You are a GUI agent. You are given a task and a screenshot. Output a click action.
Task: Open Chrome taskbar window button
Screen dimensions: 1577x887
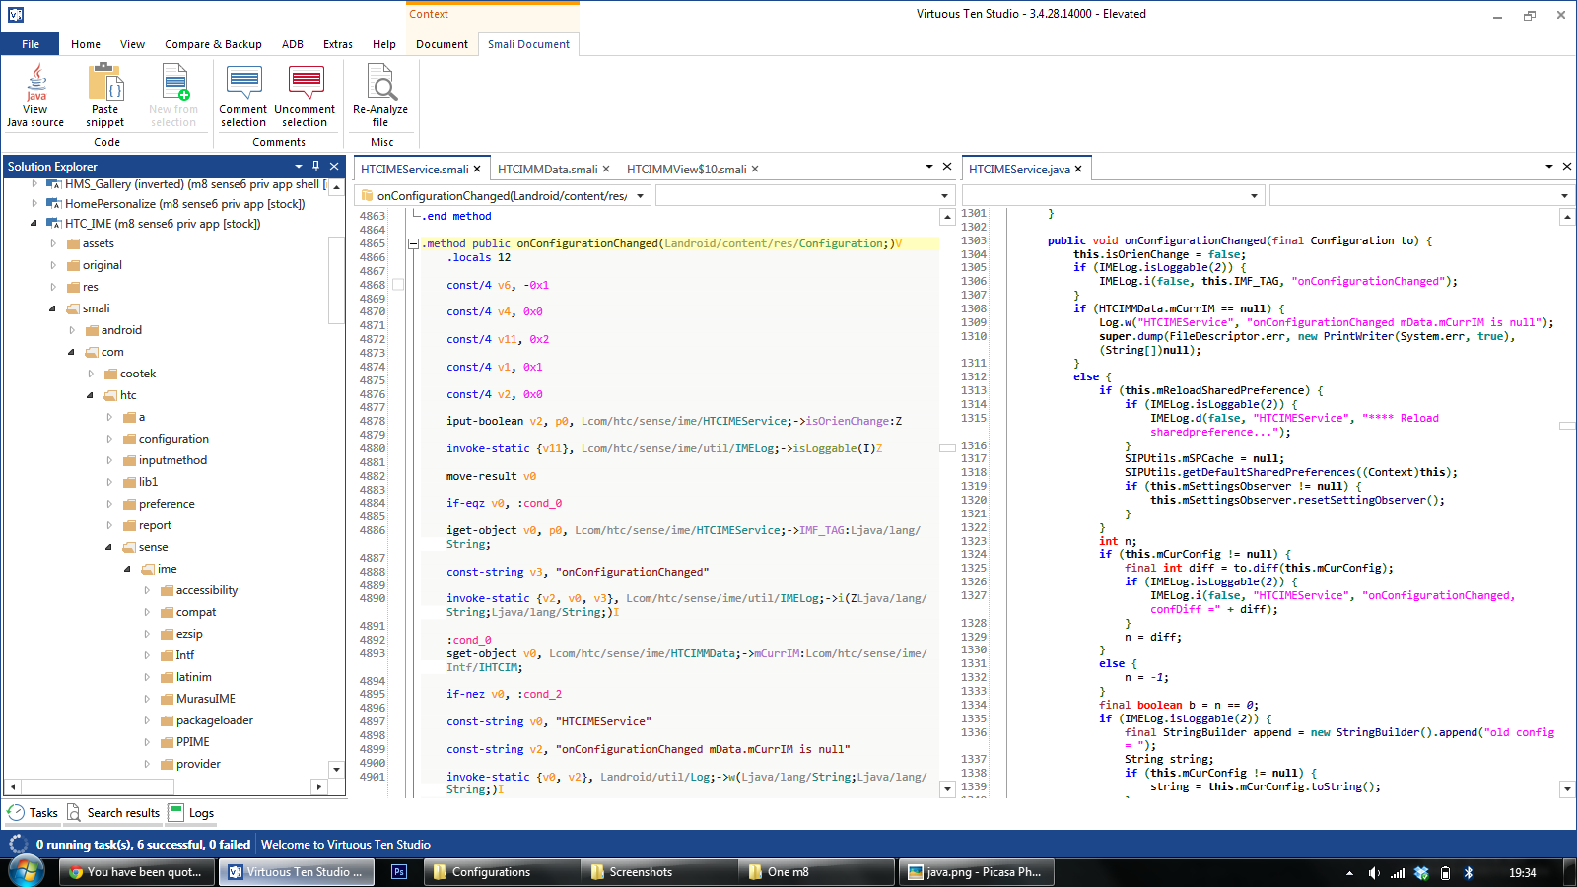click(x=137, y=872)
